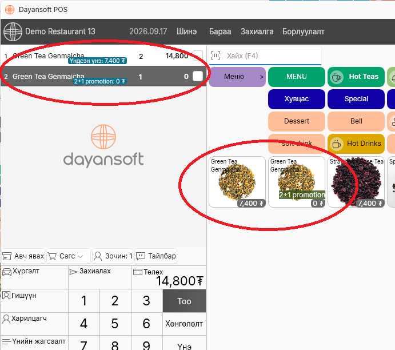
Task: Tap keypad digit 8
Action: tap(115, 344)
